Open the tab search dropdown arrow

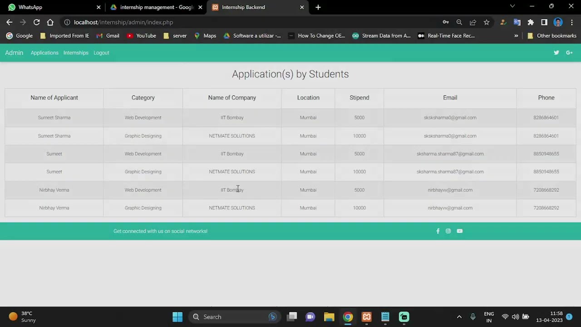[x=512, y=6]
